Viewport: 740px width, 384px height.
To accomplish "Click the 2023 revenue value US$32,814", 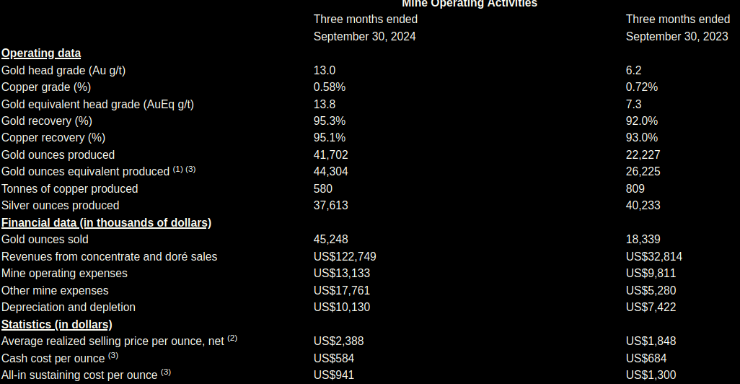I will click(x=654, y=256).
